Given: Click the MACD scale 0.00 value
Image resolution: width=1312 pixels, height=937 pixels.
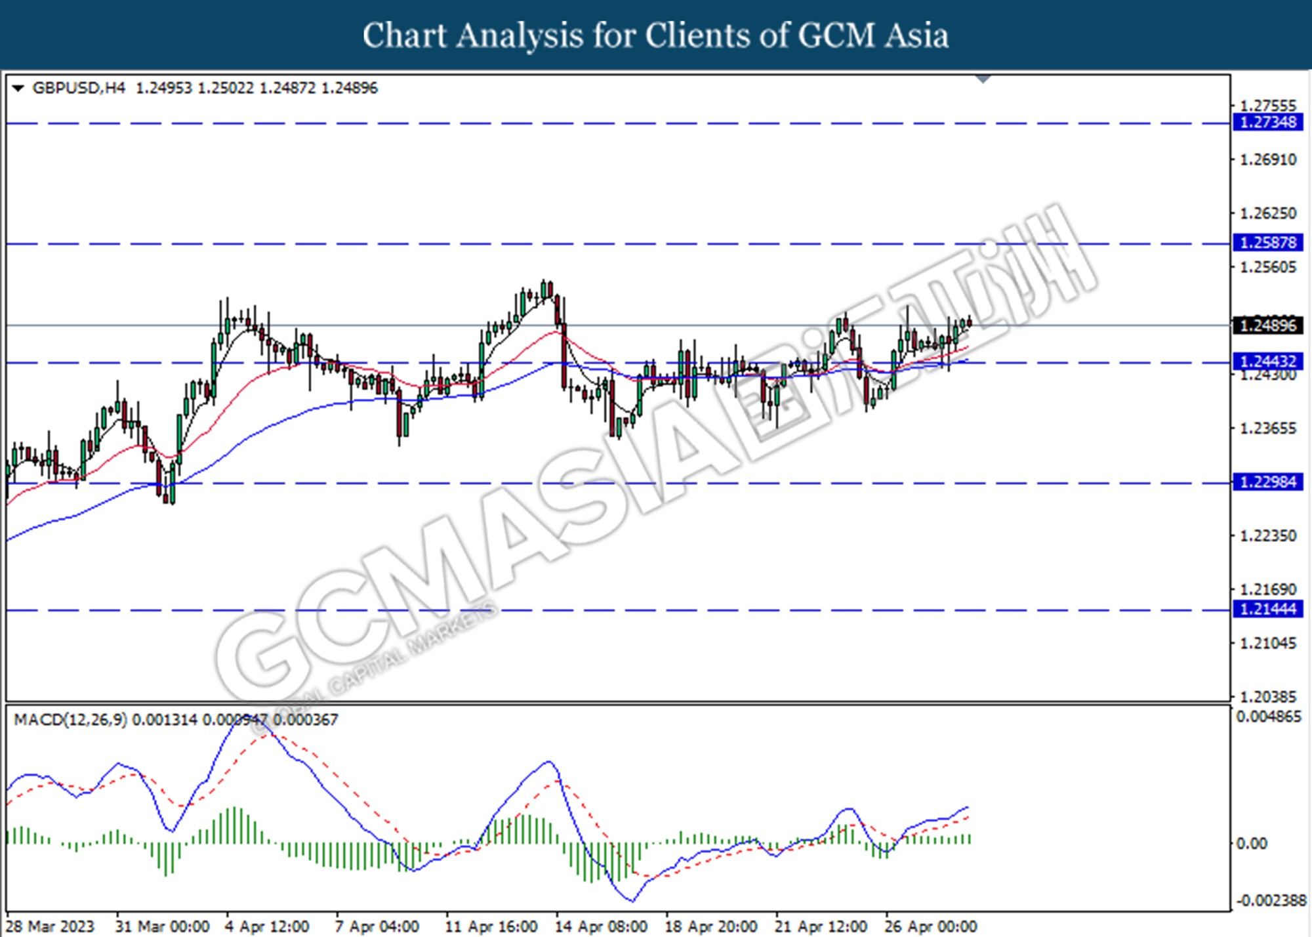Looking at the screenshot, I should coord(1252,843).
